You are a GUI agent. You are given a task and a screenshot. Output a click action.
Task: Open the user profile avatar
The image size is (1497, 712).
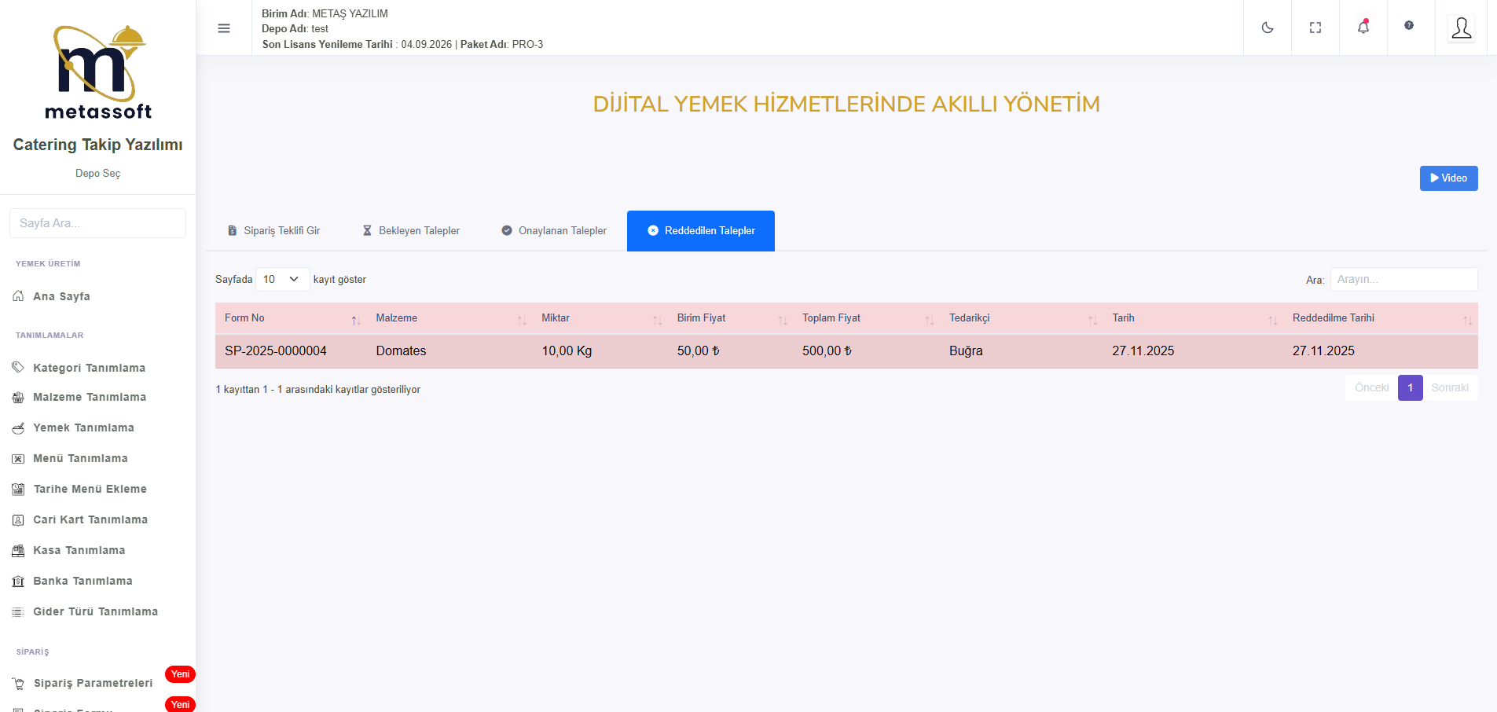click(1461, 28)
